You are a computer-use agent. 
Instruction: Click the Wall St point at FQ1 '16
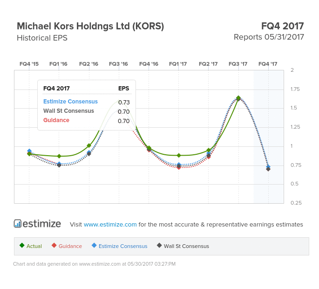click(59, 165)
